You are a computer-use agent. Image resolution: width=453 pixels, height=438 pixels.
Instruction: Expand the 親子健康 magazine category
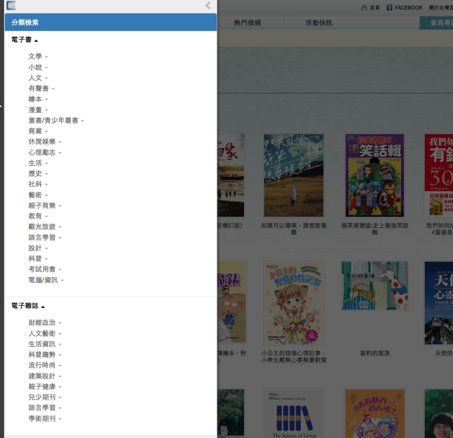(45, 387)
